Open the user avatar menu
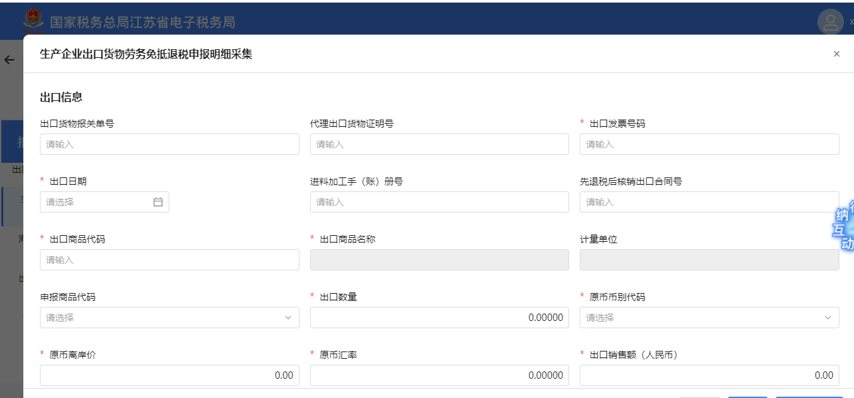Screen dimensions: 854x398 pos(830,23)
